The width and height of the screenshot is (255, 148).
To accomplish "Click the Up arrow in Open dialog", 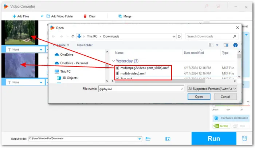I will pos(73,36).
